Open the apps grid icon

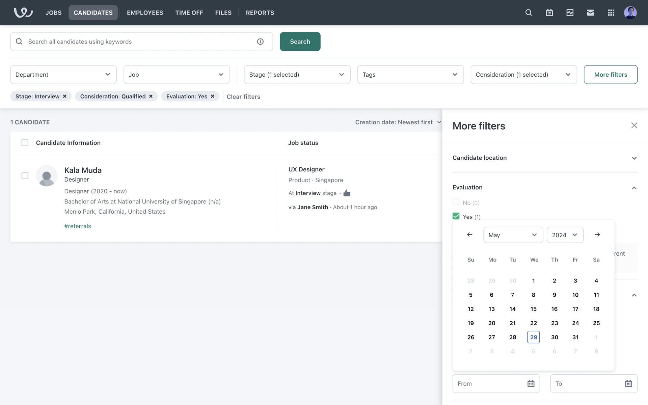(x=611, y=13)
